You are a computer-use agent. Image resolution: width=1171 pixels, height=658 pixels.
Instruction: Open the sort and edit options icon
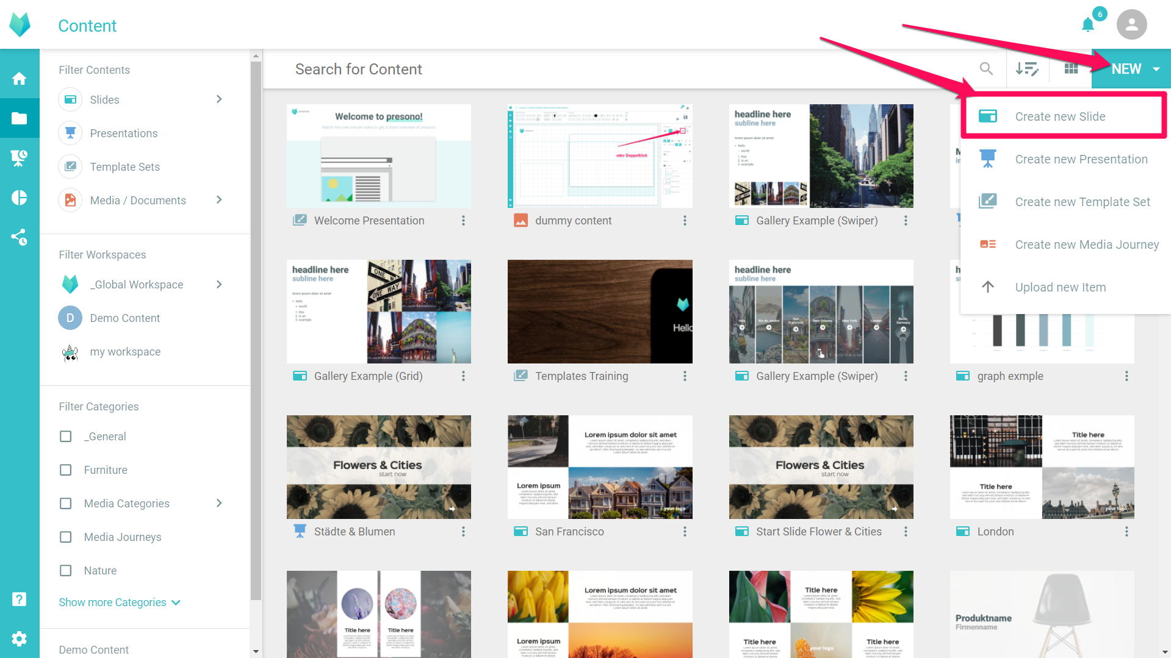coord(1027,69)
